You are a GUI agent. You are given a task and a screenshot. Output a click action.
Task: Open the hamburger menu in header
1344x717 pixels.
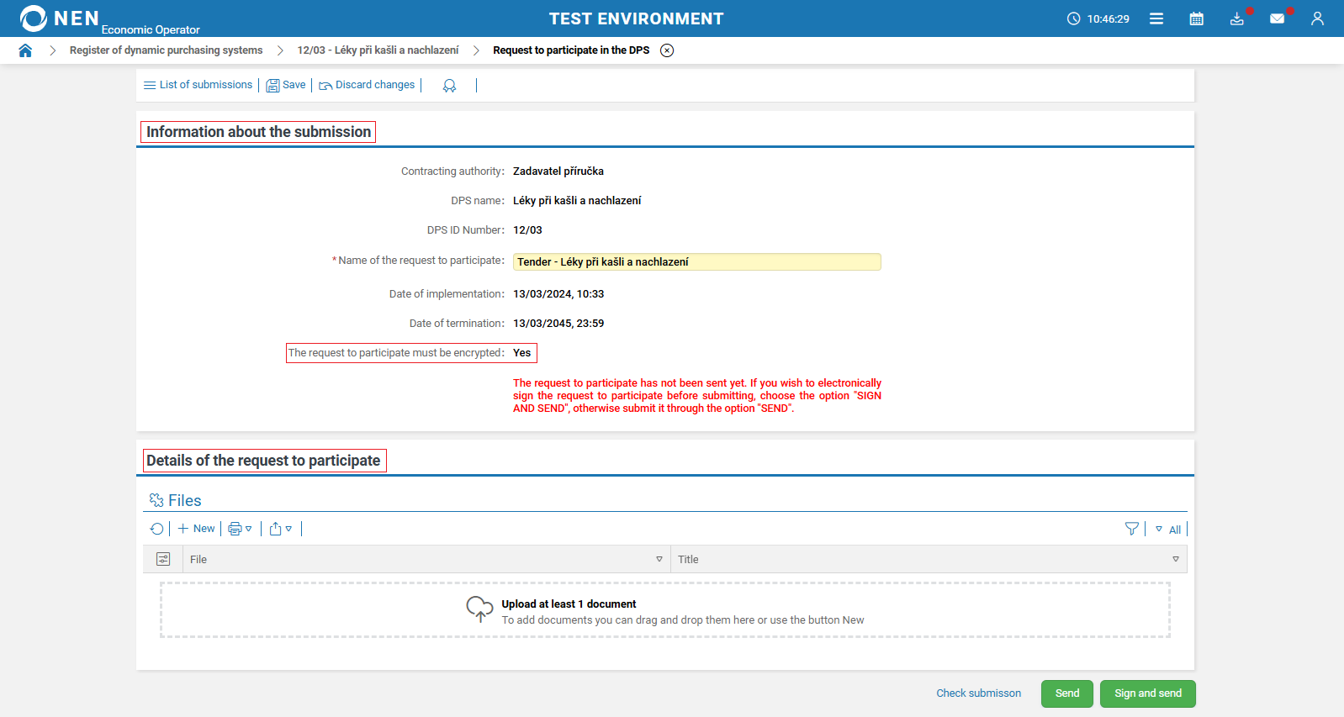(1156, 18)
